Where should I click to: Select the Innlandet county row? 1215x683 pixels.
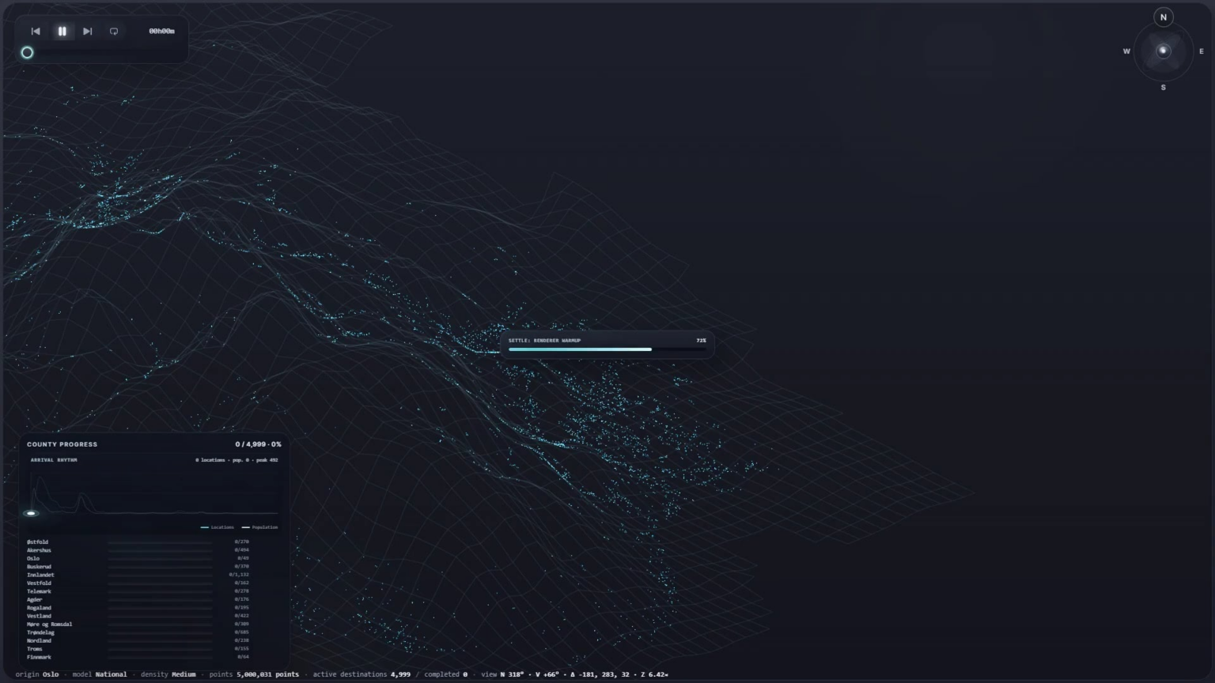coord(138,575)
